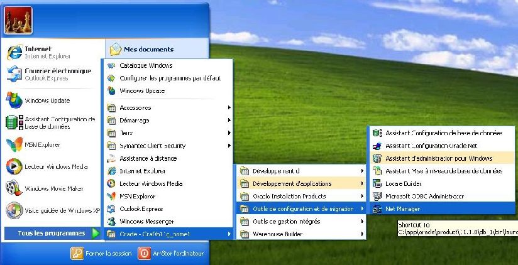Click the Windows Messenger icon
Viewport: 518px width, 265px height.
tap(111, 222)
